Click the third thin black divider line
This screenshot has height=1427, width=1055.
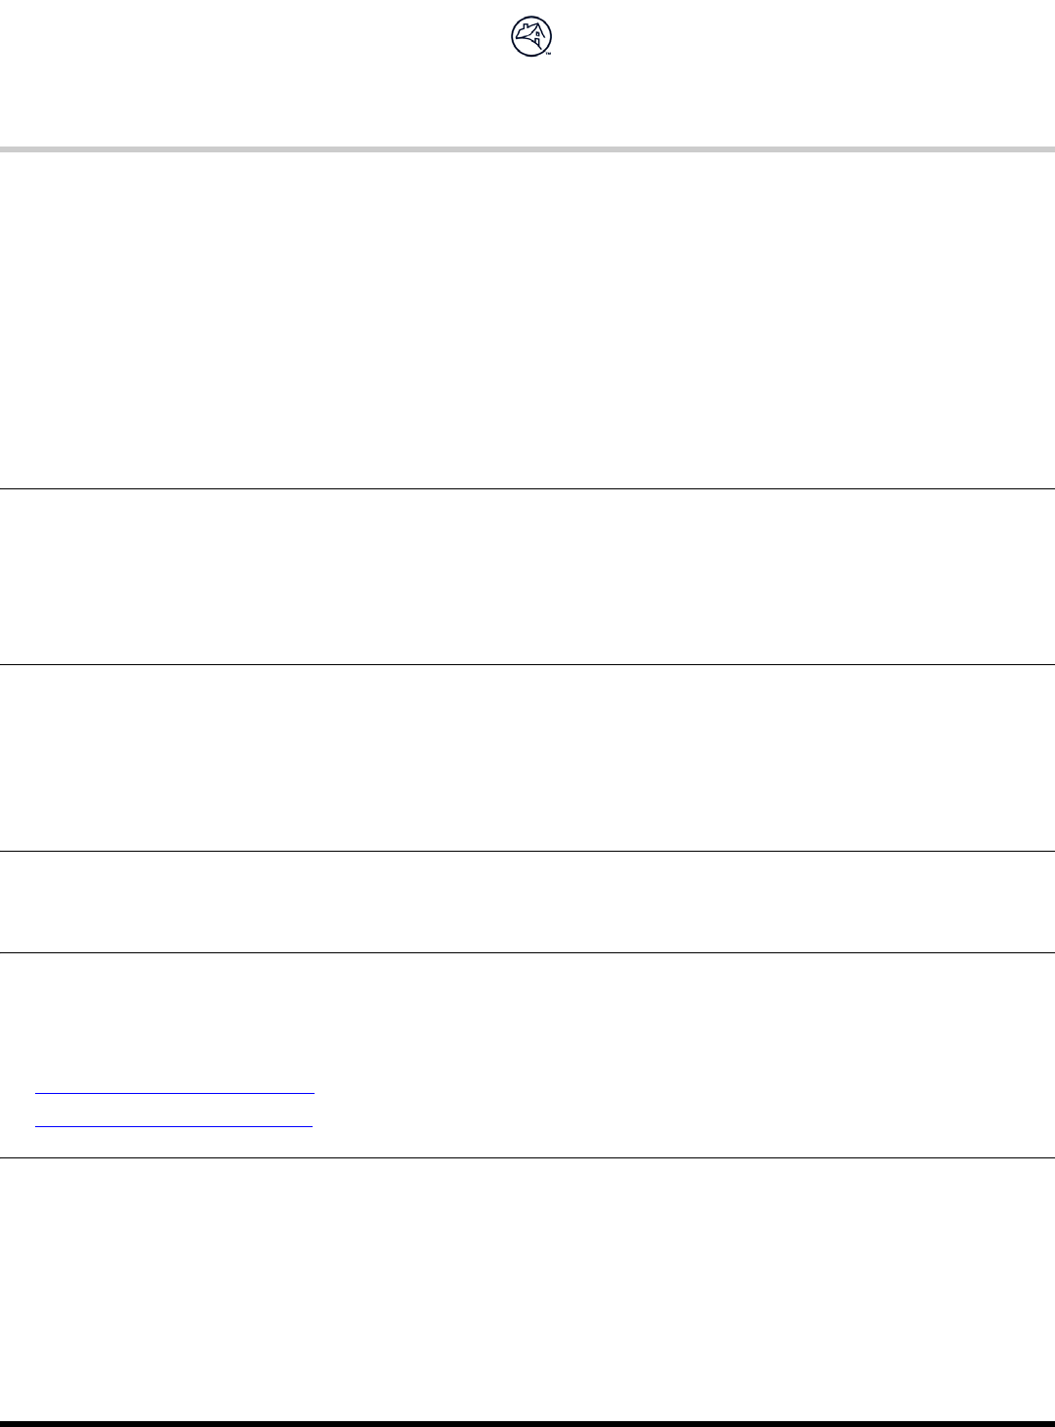[x=527, y=851]
